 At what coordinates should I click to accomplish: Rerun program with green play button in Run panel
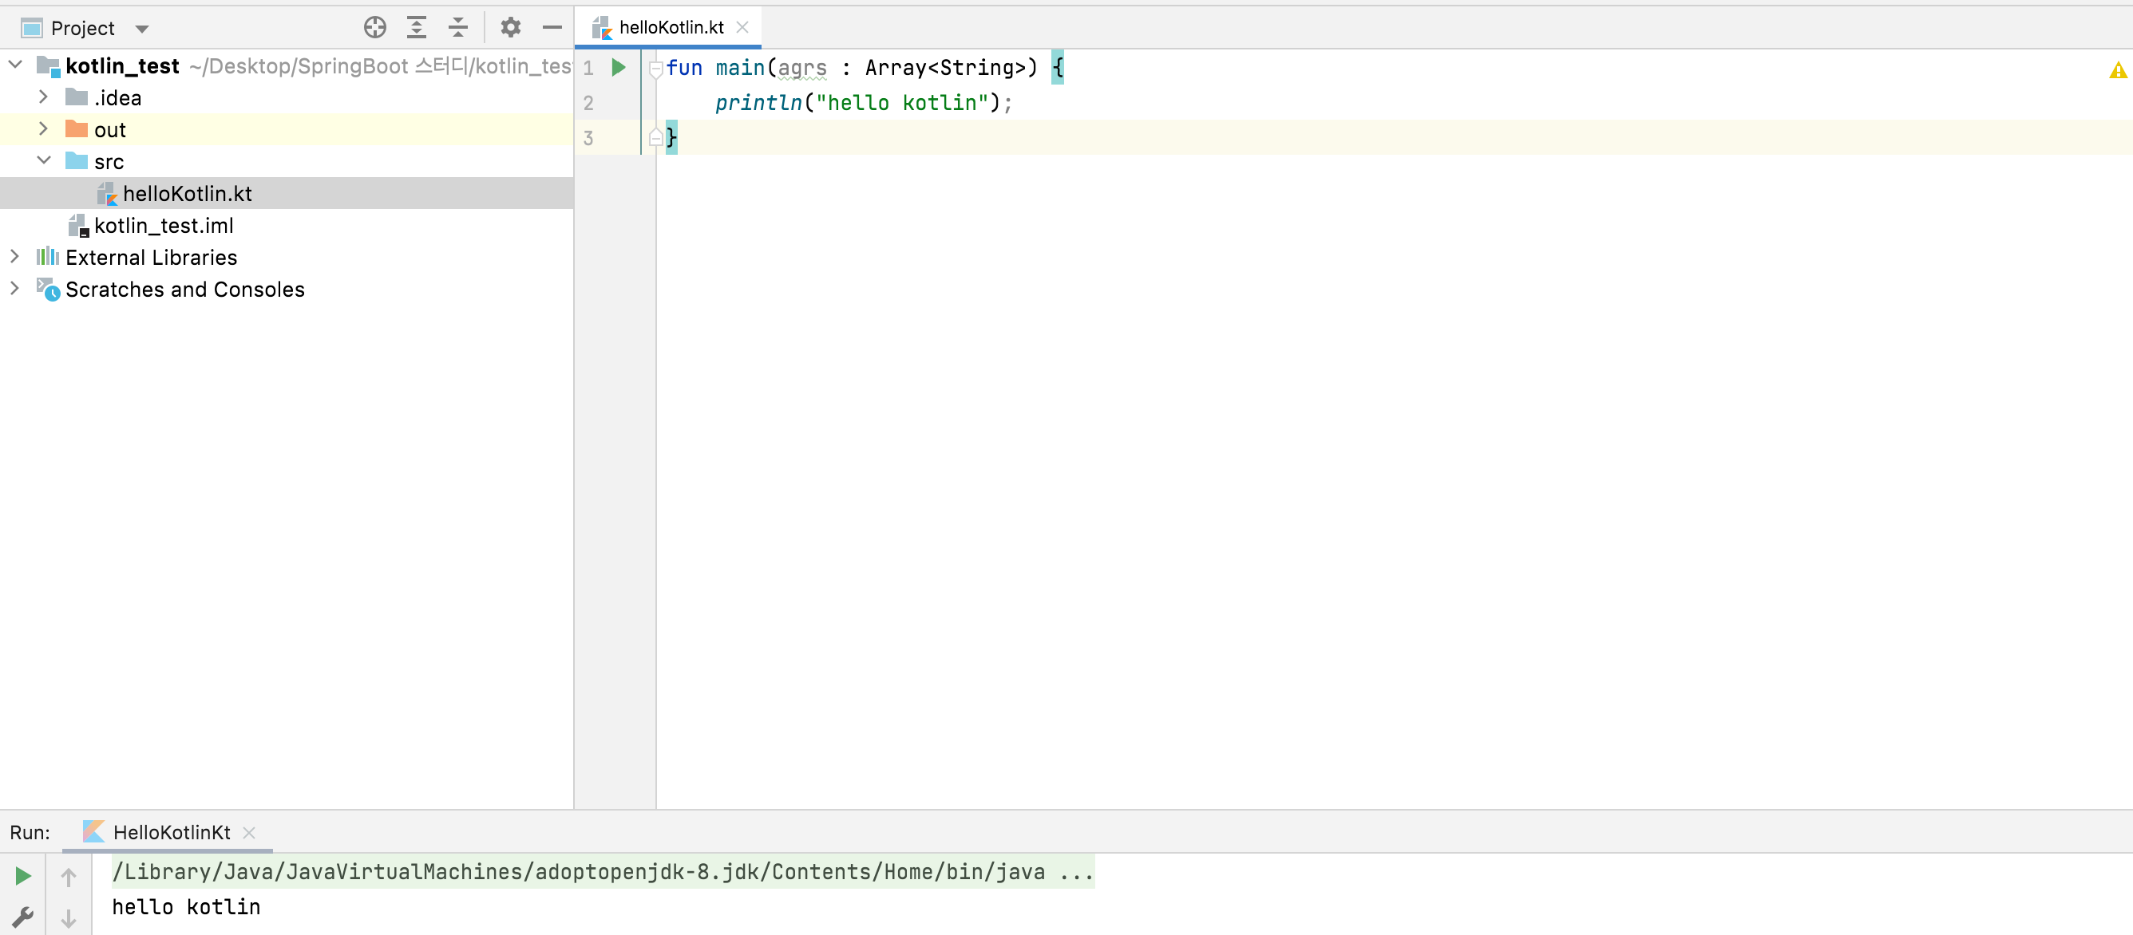coord(22,875)
